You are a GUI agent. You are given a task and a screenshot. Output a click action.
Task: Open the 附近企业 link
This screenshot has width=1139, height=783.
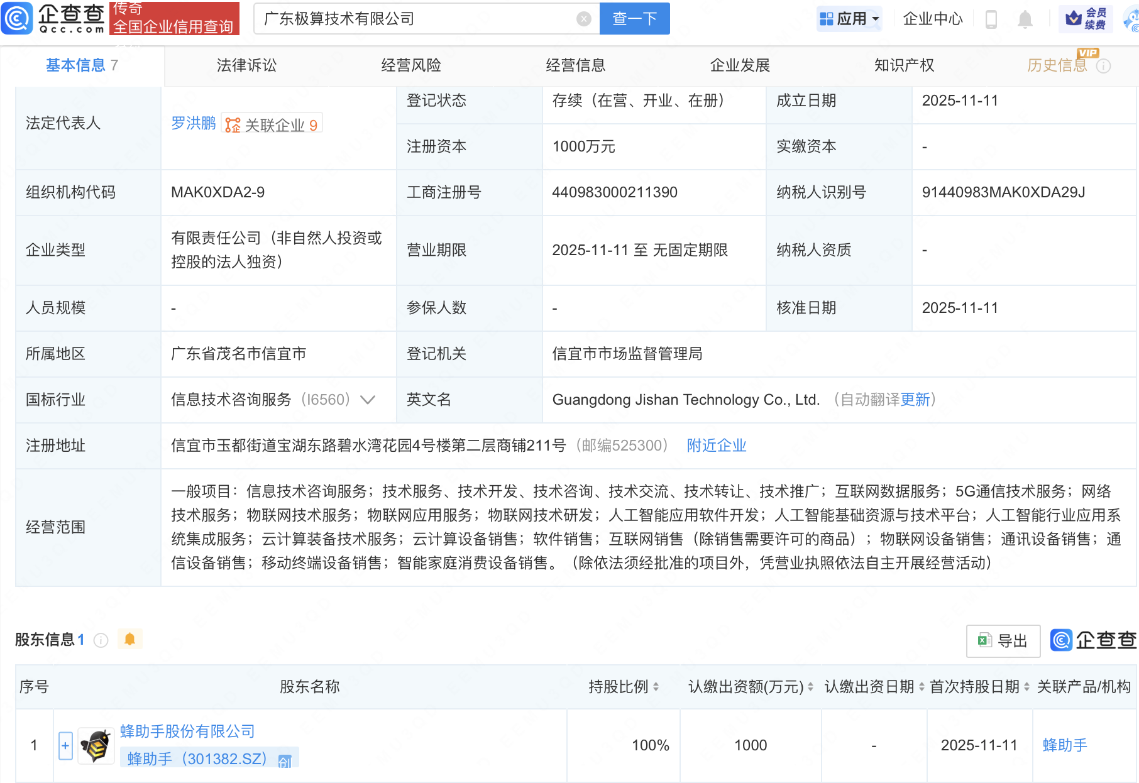[x=716, y=446]
